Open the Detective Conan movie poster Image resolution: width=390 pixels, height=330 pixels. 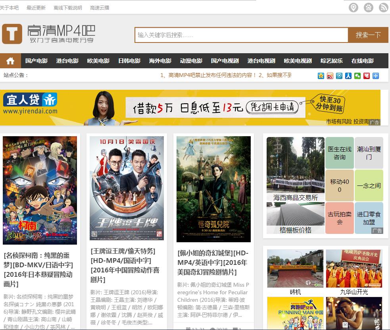(40, 190)
